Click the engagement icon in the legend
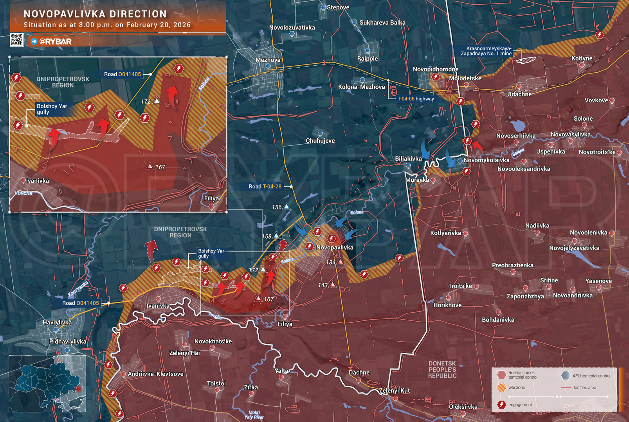This screenshot has height=422, width=629. (501, 405)
